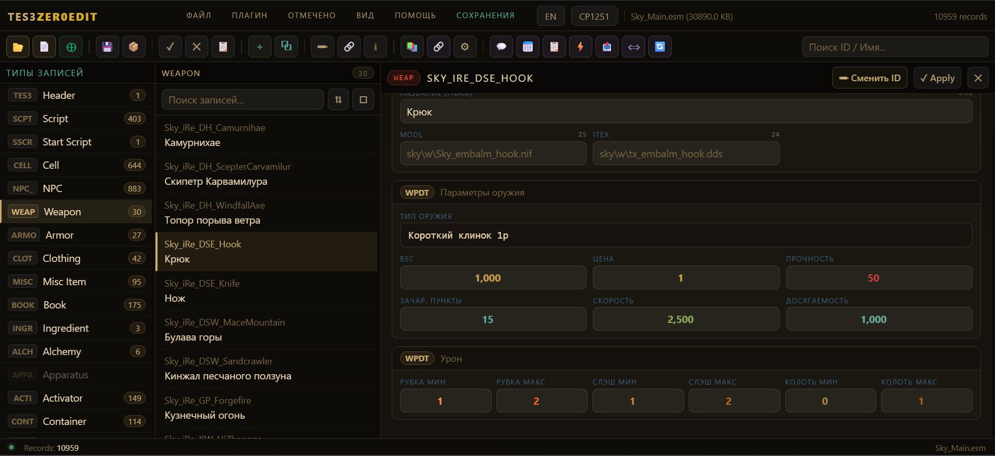
Task: Click the sort order button in Weapon list
Action: [338, 100]
